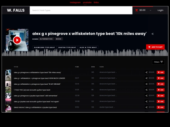170x127 pixels.
Task: Select track 'I TOLD YOU joji sad acoustic guitar type beat'
Action: pyautogui.click(x=32, y=90)
